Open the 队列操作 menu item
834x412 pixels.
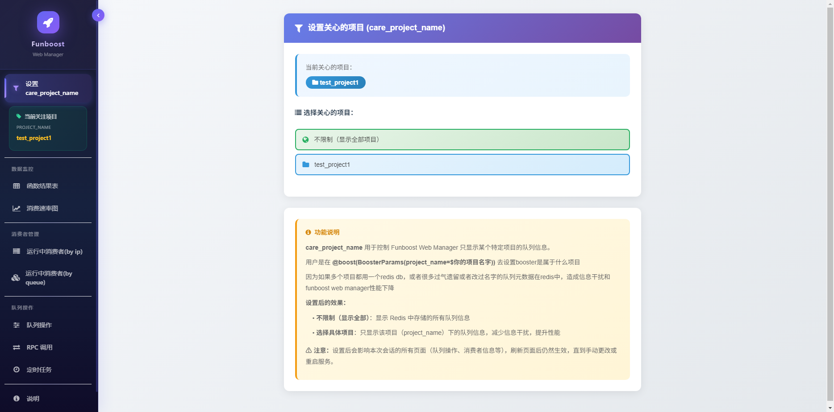click(48, 325)
